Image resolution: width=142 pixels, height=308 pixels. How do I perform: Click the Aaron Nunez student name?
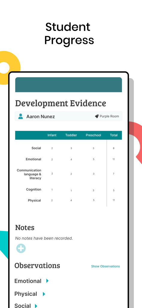[41, 116]
